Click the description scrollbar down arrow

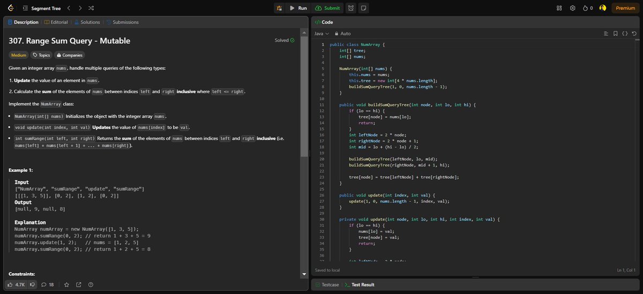click(304, 274)
